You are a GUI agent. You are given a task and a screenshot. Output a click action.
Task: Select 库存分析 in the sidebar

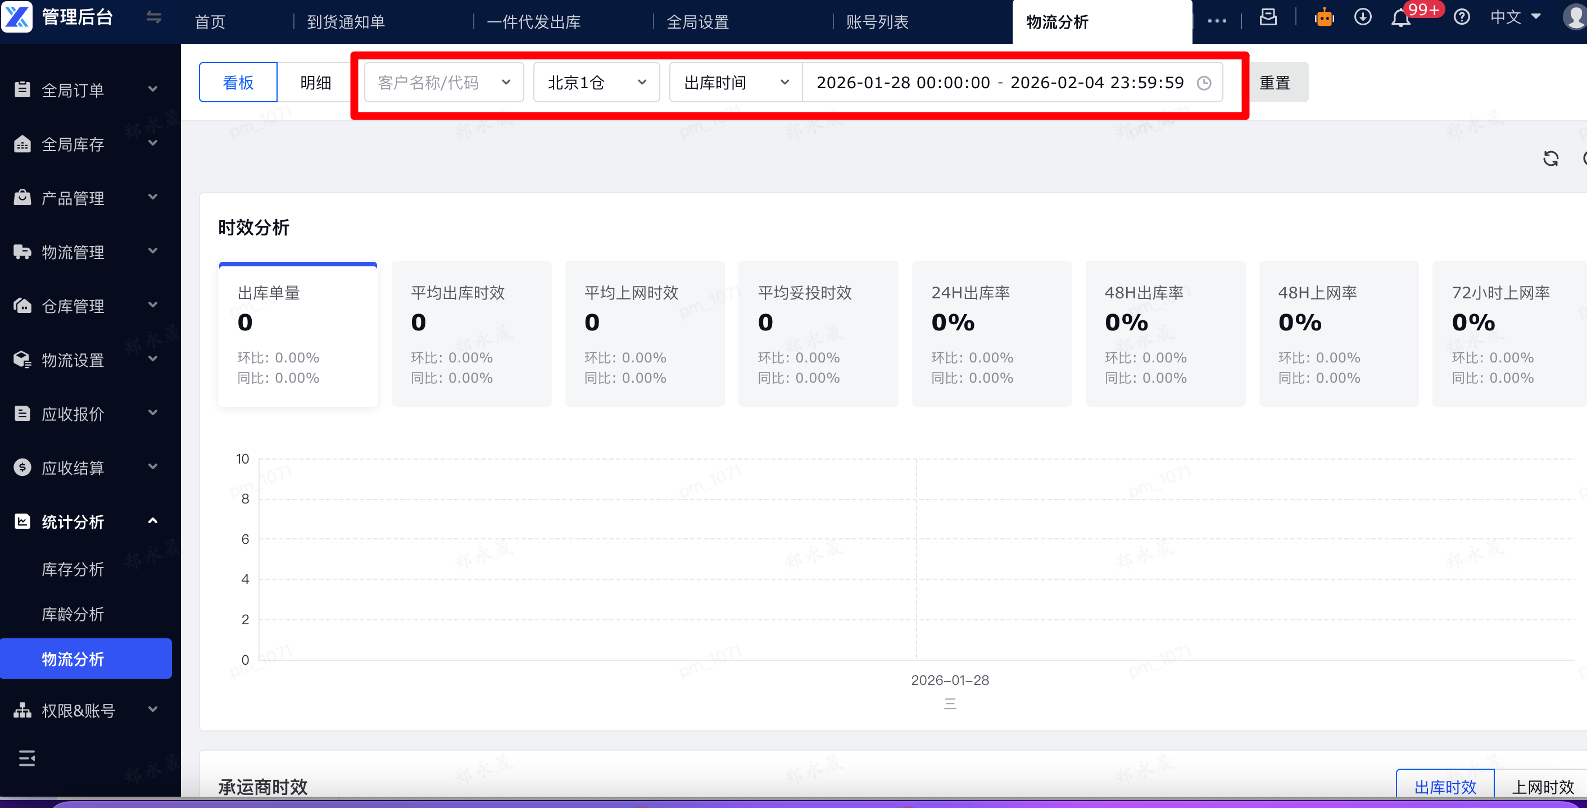pyautogui.click(x=72, y=569)
